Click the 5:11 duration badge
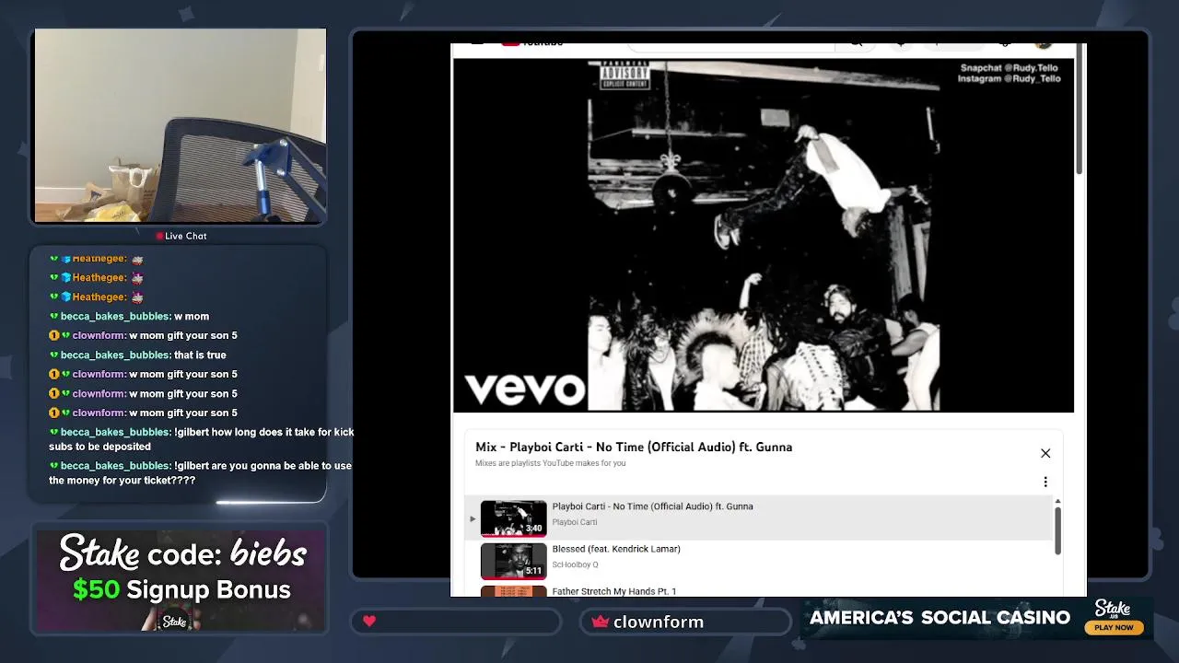The image size is (1179, 663). [533, 571]
